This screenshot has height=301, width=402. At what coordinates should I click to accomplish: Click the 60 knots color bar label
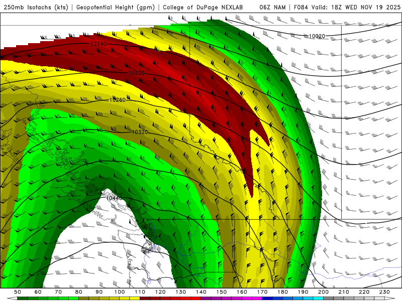coord(38,292)
